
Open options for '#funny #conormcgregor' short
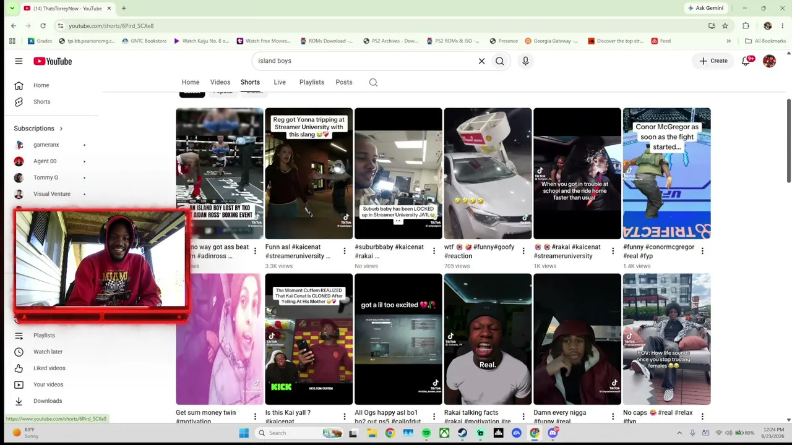(702, 251)
